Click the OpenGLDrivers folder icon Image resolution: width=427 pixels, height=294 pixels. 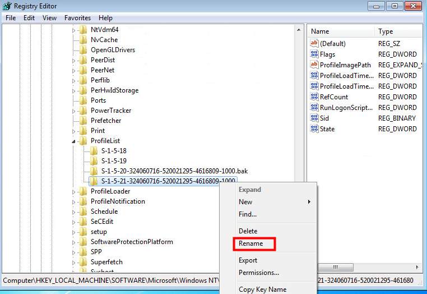pyautogui.click(x=83, y=50)
